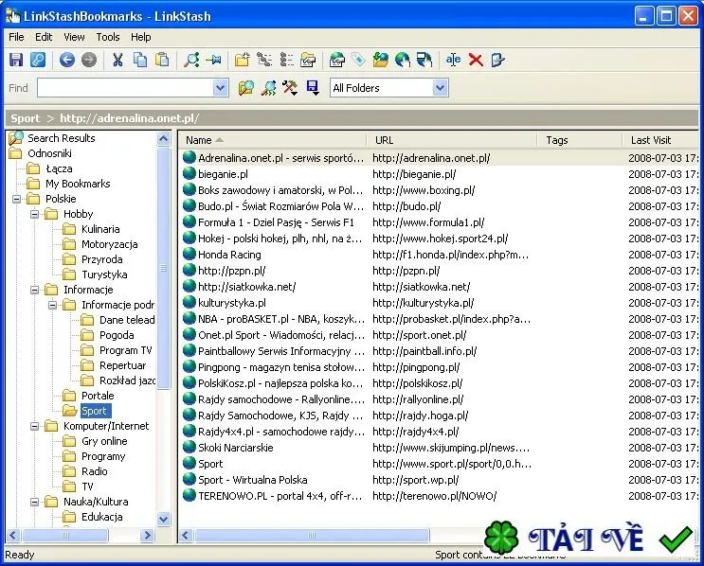704x566 pixels.
Task: Click the edit properties notepad icon
Action: (x=498, y=60)
